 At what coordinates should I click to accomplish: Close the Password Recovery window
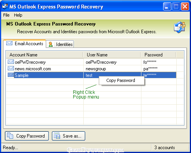point(185,6)
